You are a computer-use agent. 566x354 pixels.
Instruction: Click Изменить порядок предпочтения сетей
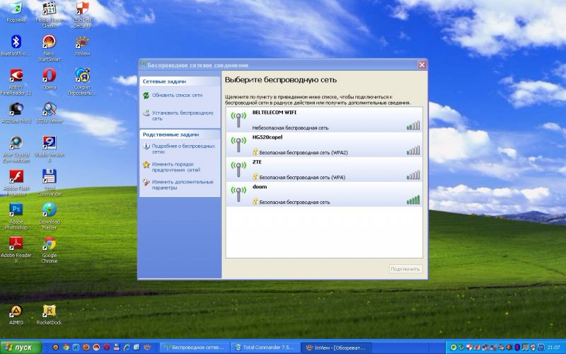pyautogui.click(x=176, y=167)
